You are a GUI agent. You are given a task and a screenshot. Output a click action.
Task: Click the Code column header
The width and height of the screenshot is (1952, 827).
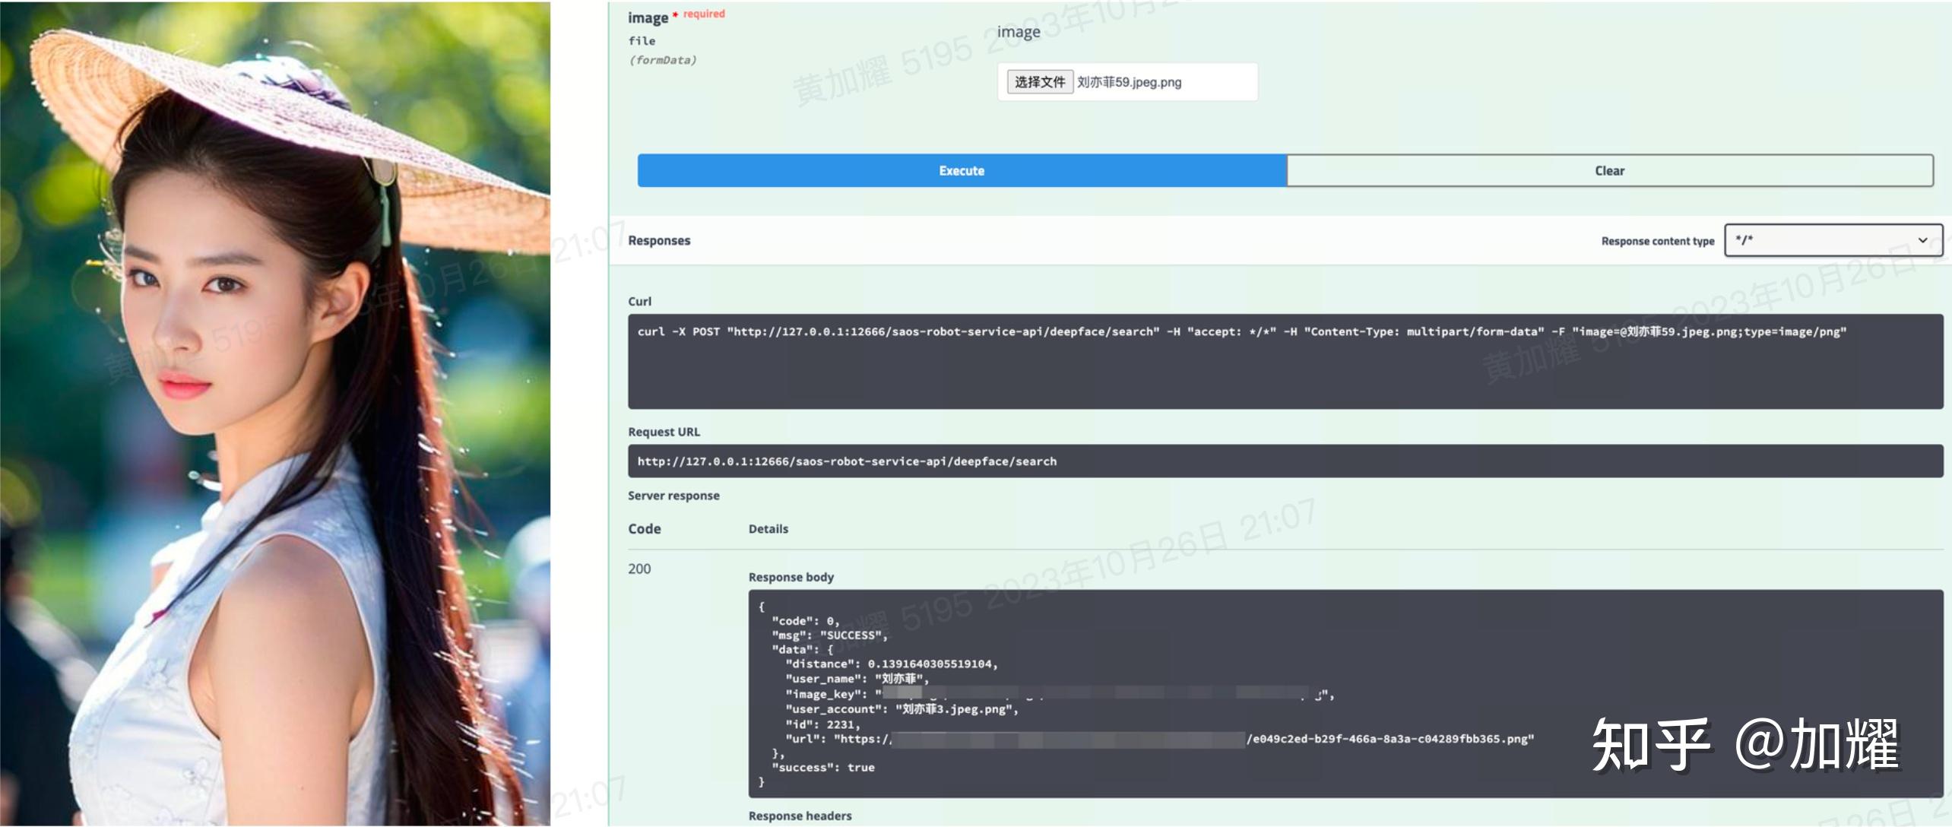coord(644,529)
